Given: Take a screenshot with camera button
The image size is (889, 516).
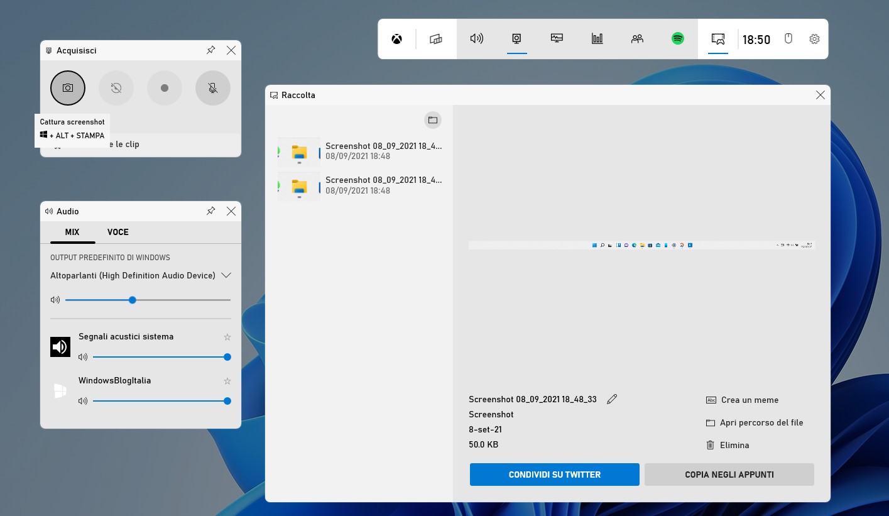Looking at the screenshot, I should pos(68,88).
